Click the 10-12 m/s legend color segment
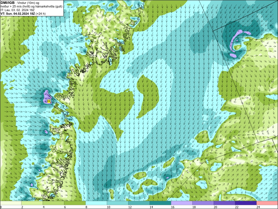 tap(118, 203)
